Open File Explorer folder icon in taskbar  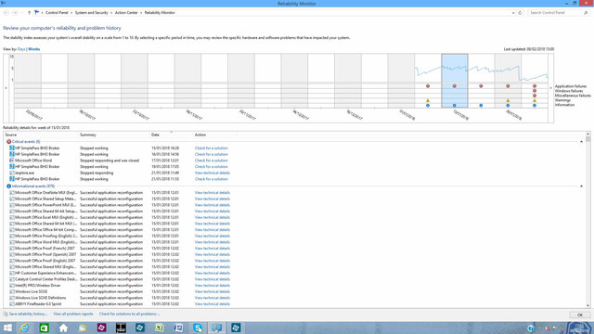point(83,328)
